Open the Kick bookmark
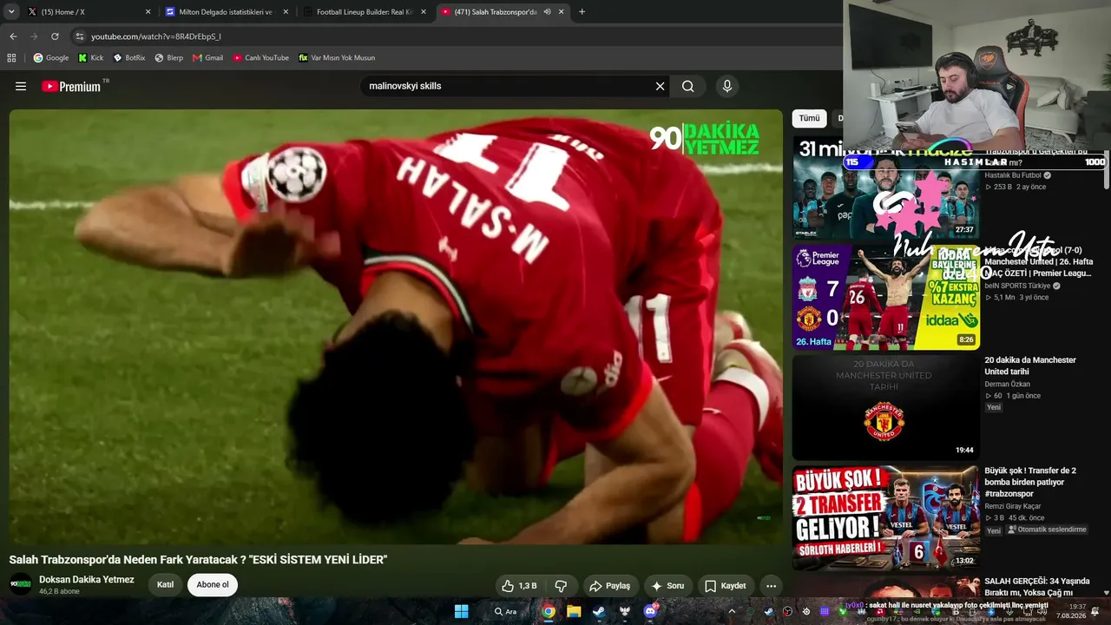Image resolution: width=1111 pixels, height=625 pixels. tap(91, 58)
